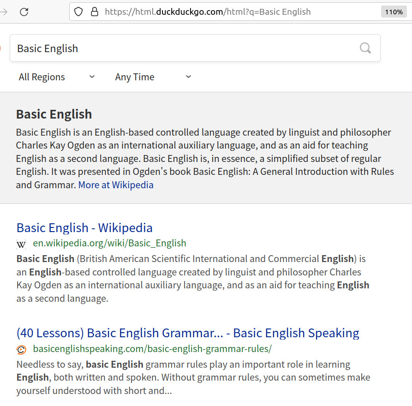Image resolution: width=412 pixels, height=406 pixels.
Task: Reset zoom via the 110% badge
Action: [x=394, y=12]
